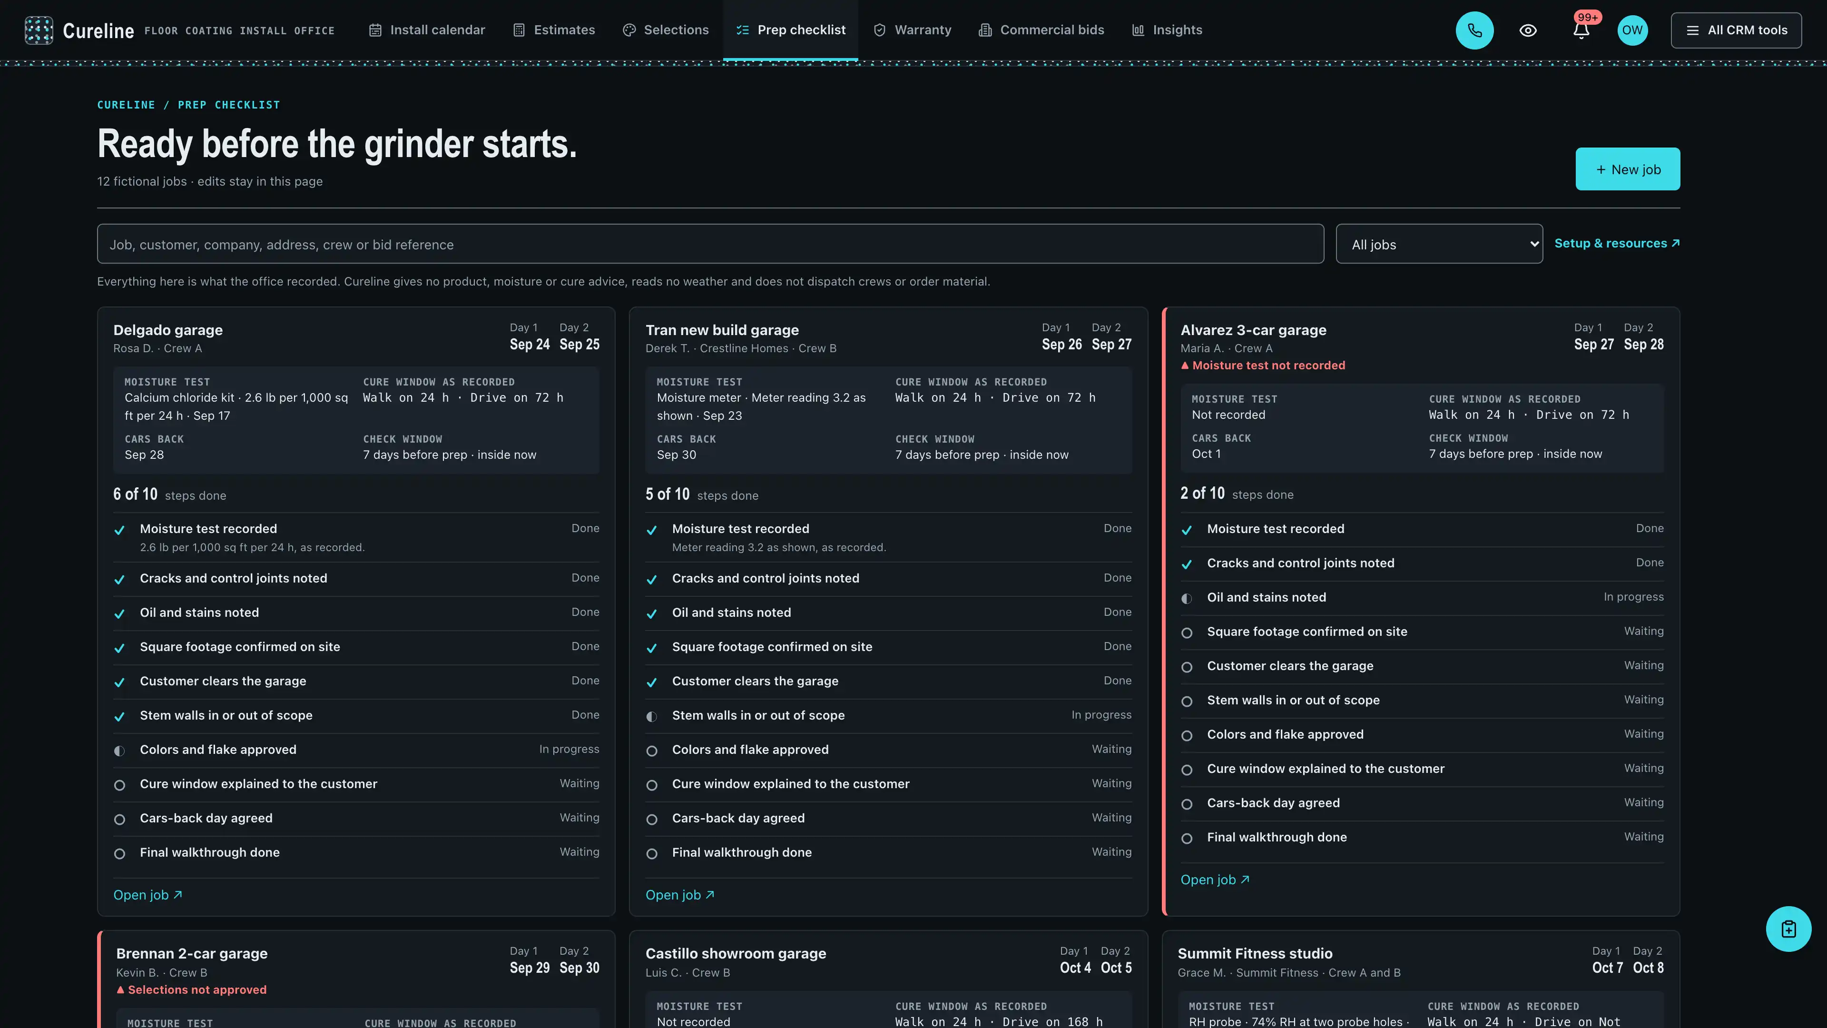Screen dimensions: 1827x1028
Task: Open the Estimates tab
Action: (554, 30)
